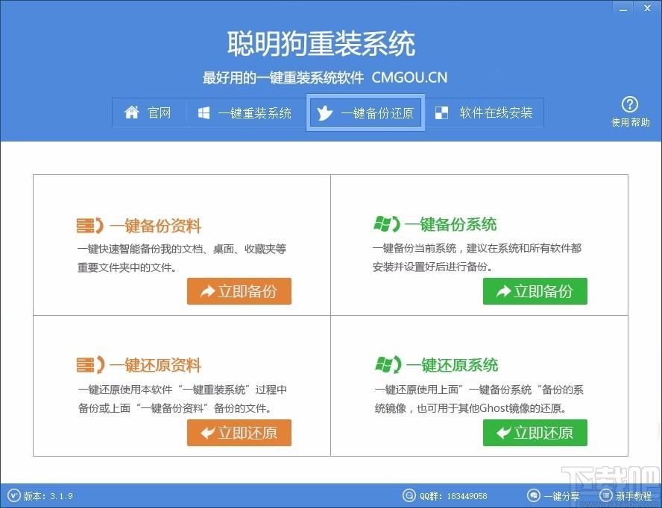Click the 一键还原系统 heading
662x508 pixels.
(x=453, y=365)
